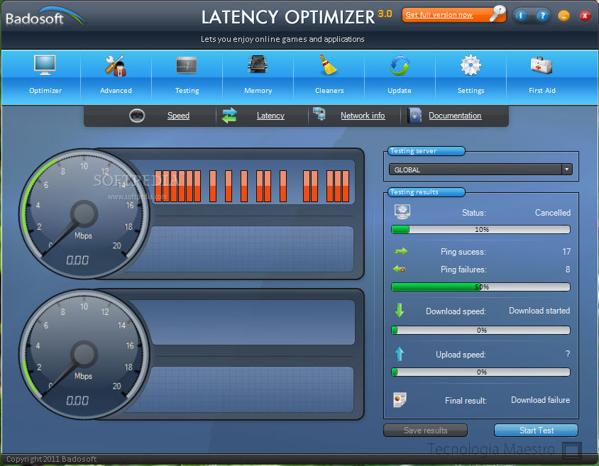This screenshot has height=466, width=599.
Task: Click the Network info computers icon
Action: [x=319, y=113]
